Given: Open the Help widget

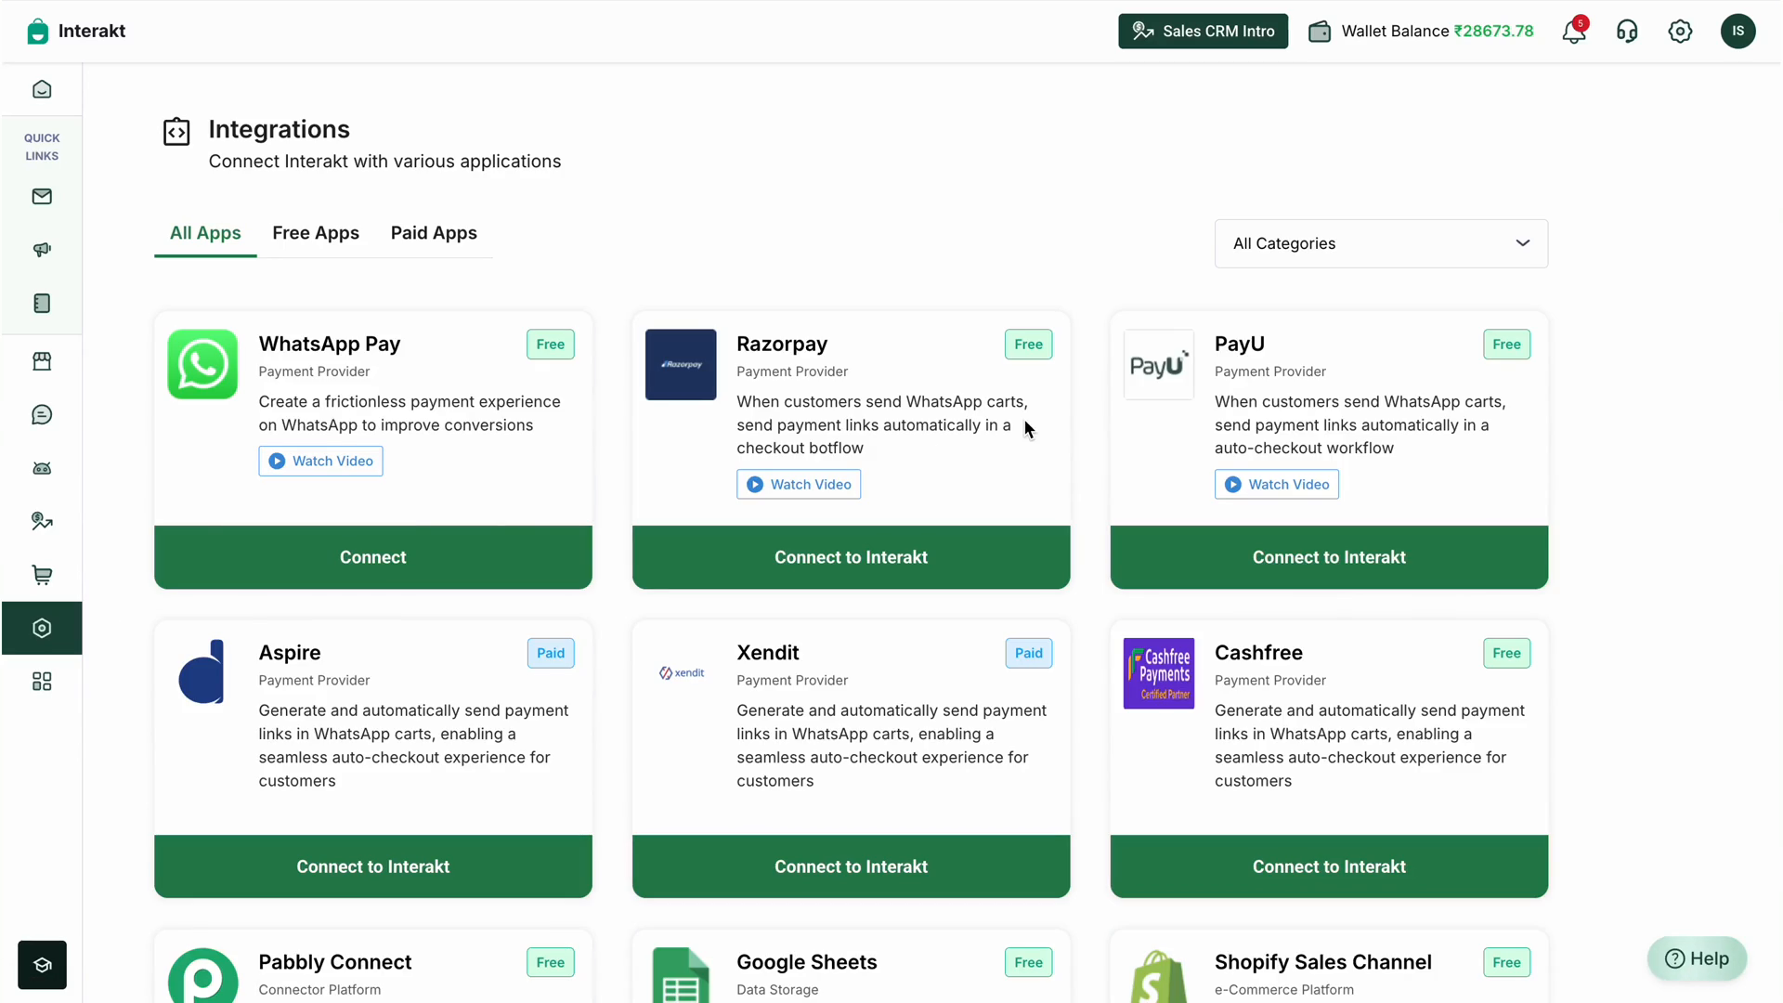Looking at the screenshot, I should click(1697, 958).
